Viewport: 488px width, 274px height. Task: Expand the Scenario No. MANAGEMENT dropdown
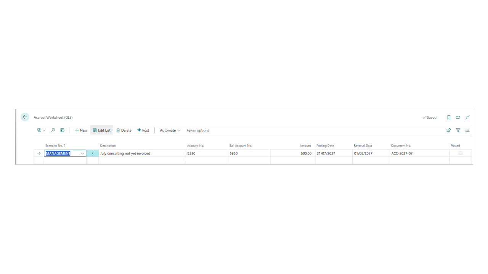tap(82, 153)
